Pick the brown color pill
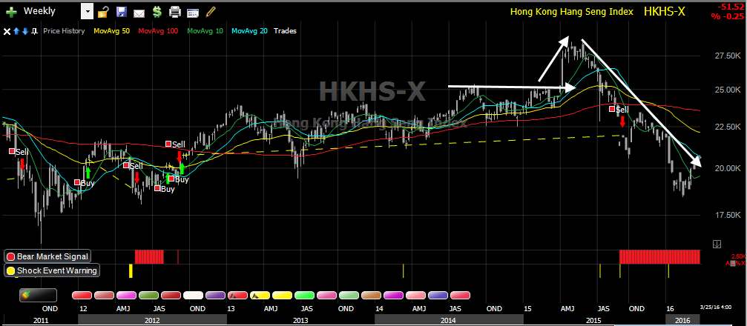Viewport: 747px width, 326px height. [x=371, y=296]
